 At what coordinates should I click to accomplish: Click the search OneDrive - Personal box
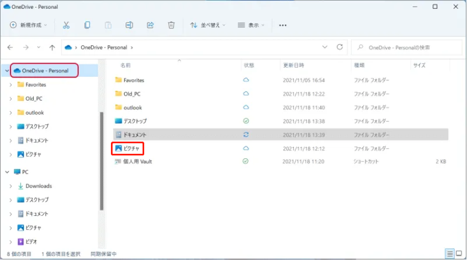[x=407, y=47]
